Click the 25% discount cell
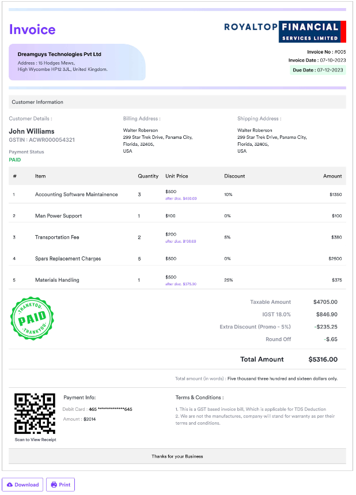The height and width of the screenshot is (495, 356). tap(229, 280)
